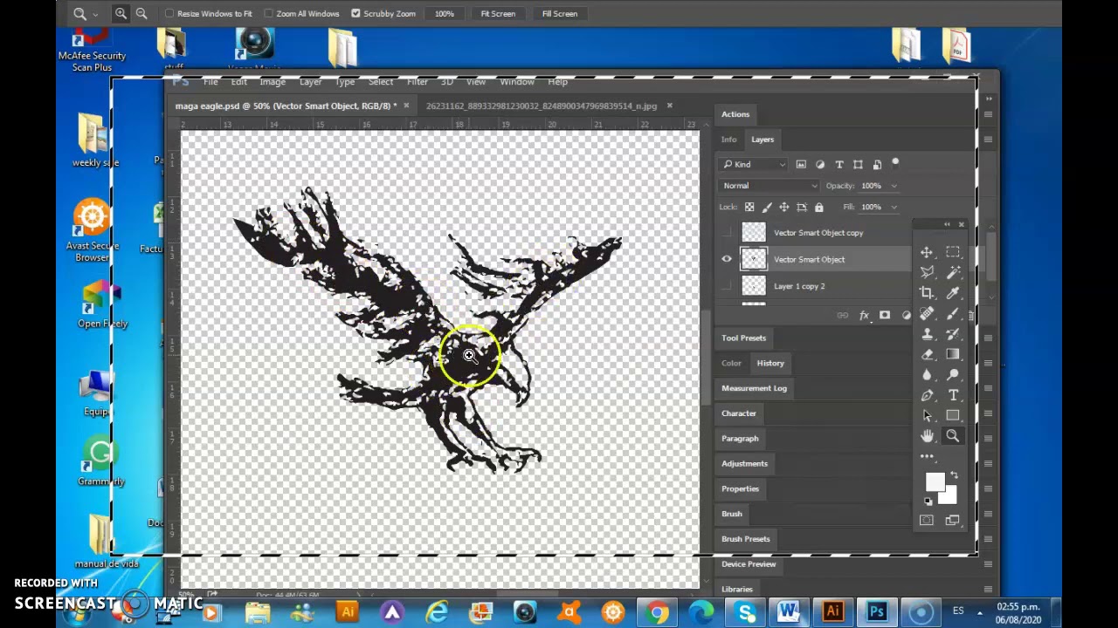Open the Filter menu
The width and height of the screenshot is (1118, 628).
(x=417, y=82)
